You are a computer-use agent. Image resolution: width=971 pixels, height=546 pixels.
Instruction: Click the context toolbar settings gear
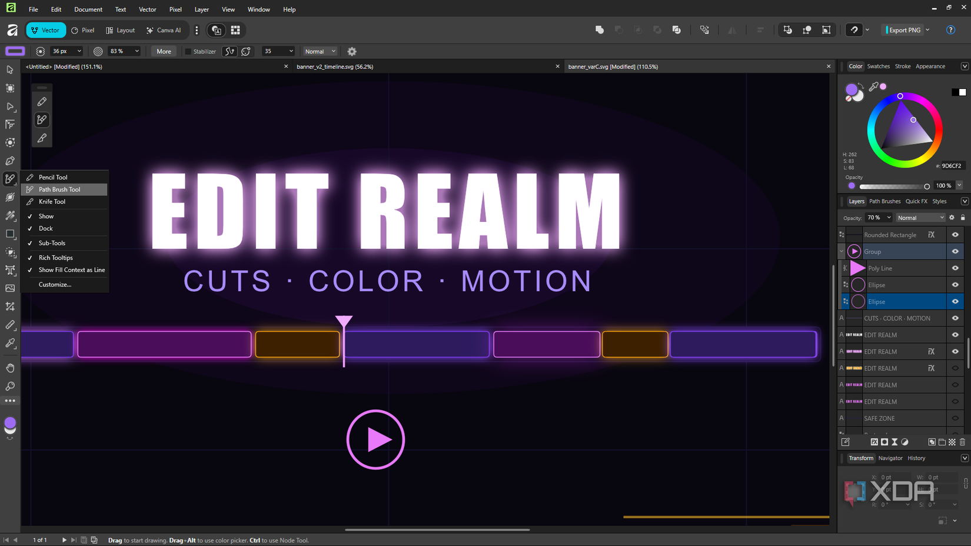(x=352, y=52)
